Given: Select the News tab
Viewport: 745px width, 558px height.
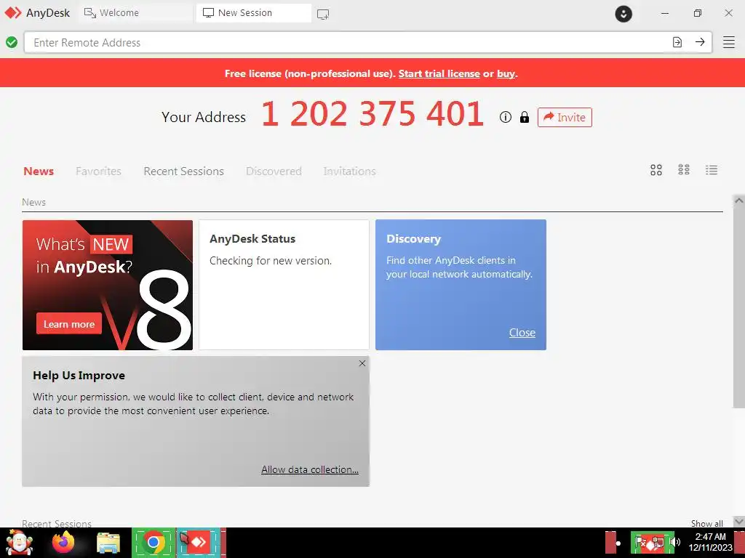Looking at the screenshot, I should [39, 171].
